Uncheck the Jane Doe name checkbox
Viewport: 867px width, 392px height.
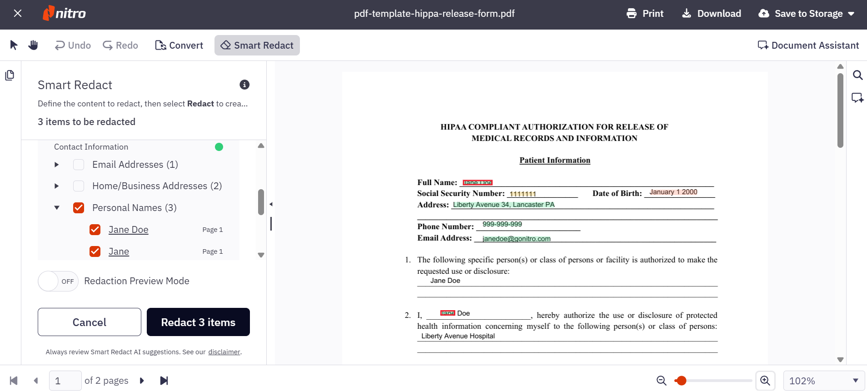[95, 230]
